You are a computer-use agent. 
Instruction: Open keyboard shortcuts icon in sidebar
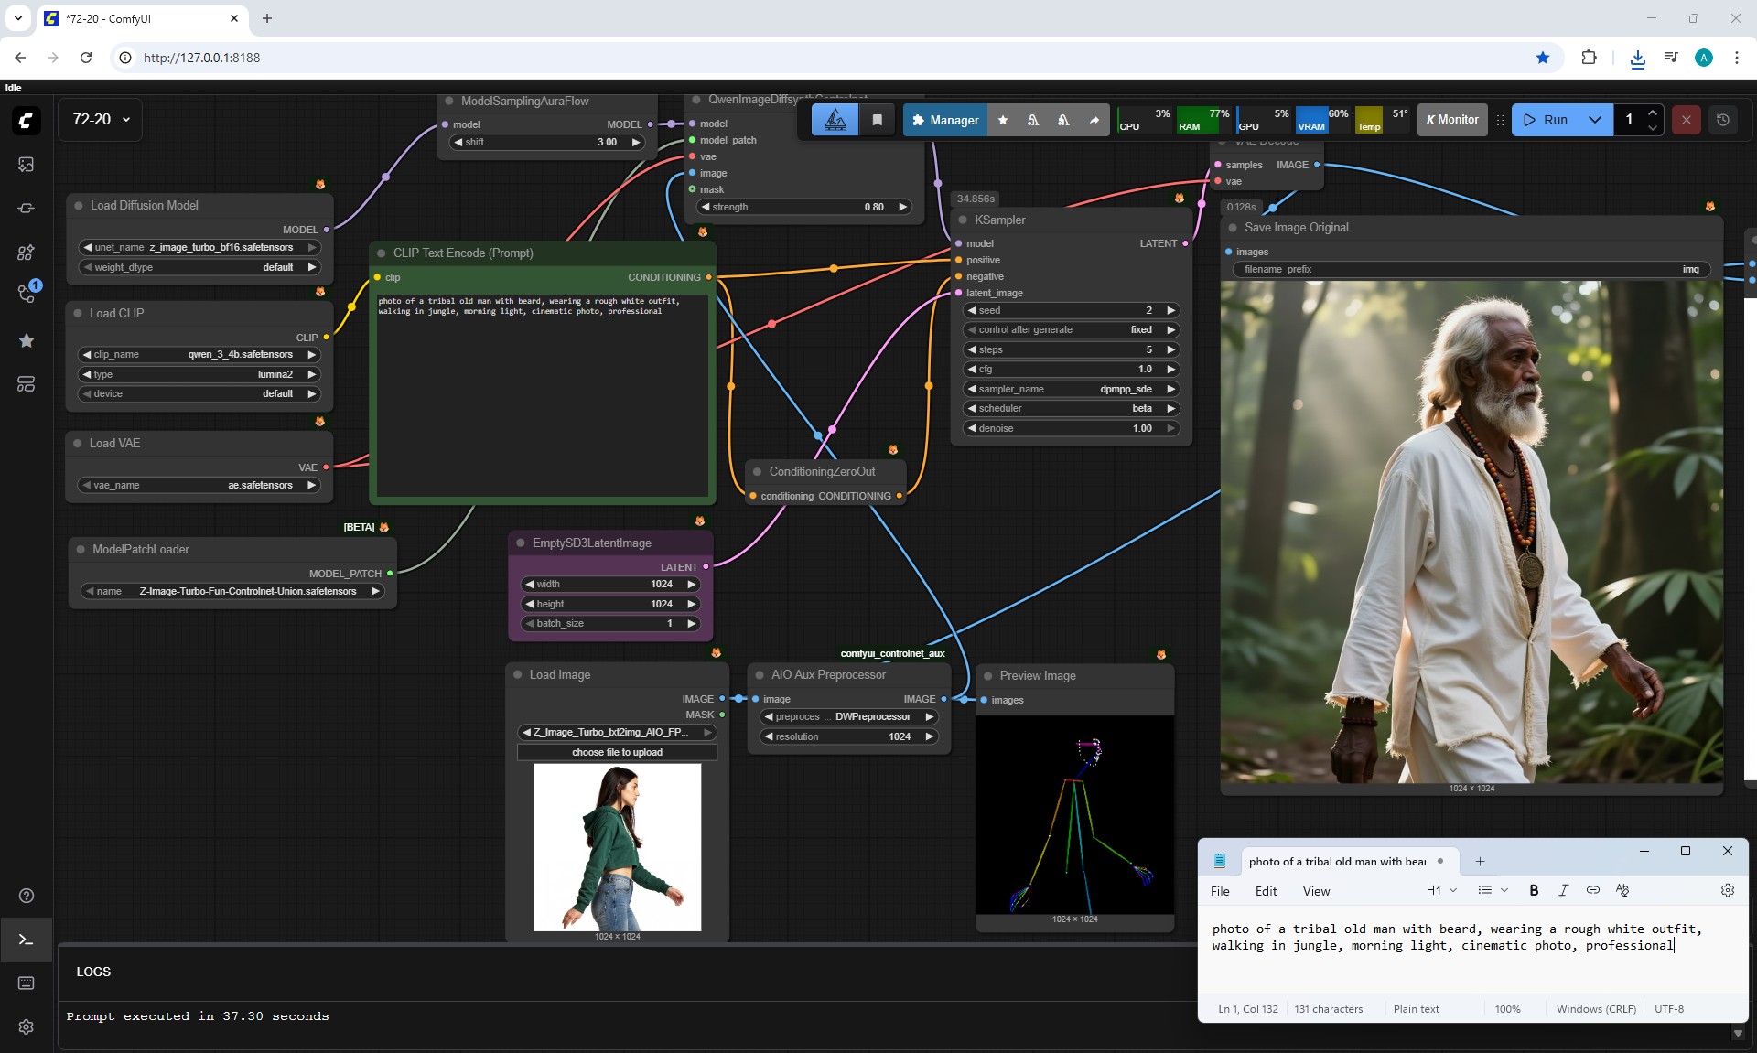coord(26,983)
